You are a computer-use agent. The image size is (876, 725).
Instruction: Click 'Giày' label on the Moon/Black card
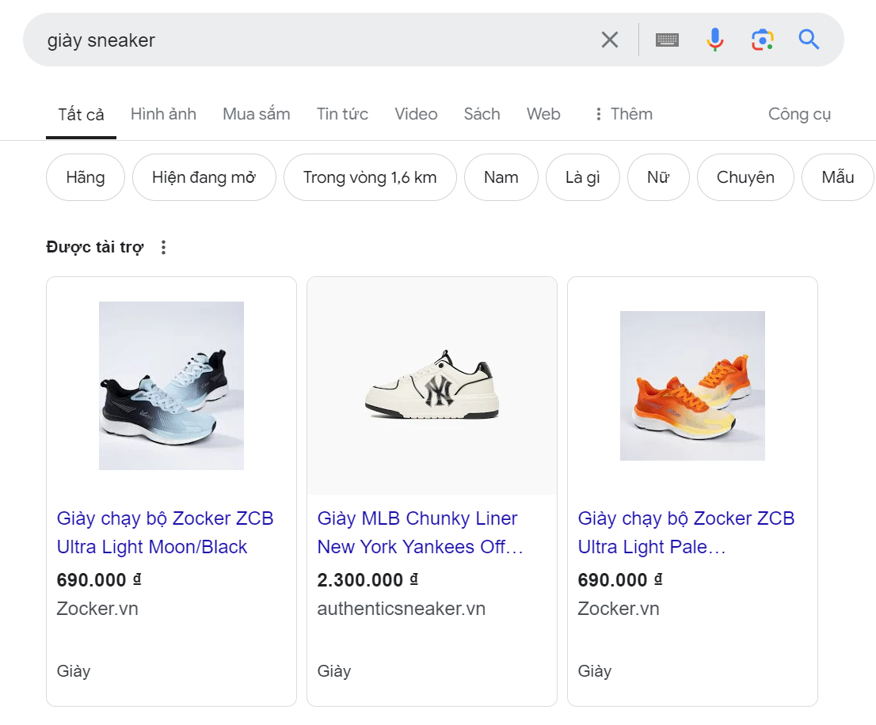[73, 671]
